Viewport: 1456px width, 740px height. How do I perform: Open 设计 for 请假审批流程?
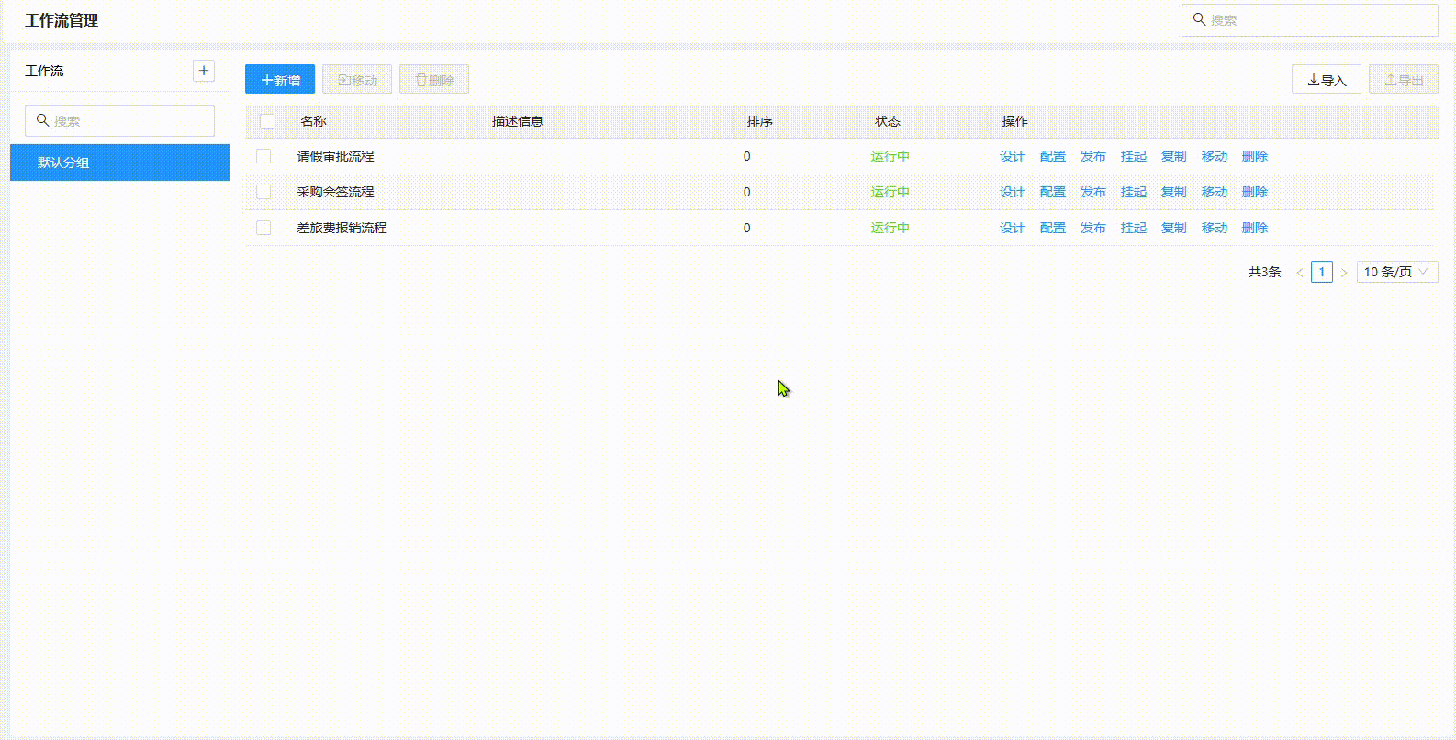click(1012, 156)
